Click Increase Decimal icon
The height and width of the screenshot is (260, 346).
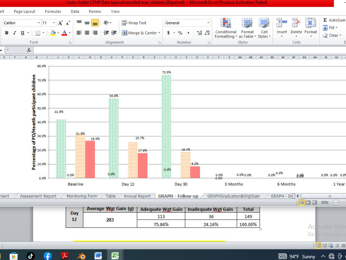[199, 33]
